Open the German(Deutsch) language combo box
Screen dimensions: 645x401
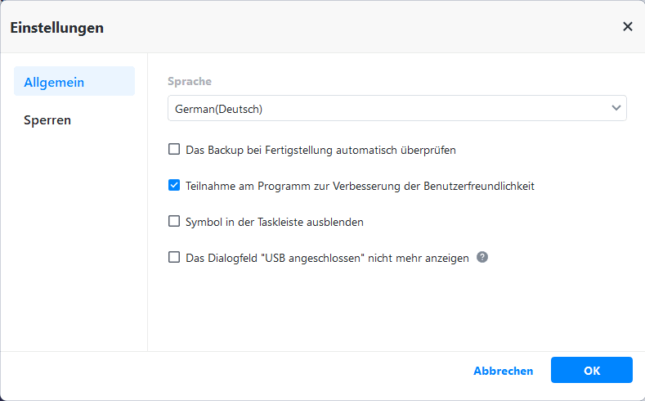[x=392, y=108]
